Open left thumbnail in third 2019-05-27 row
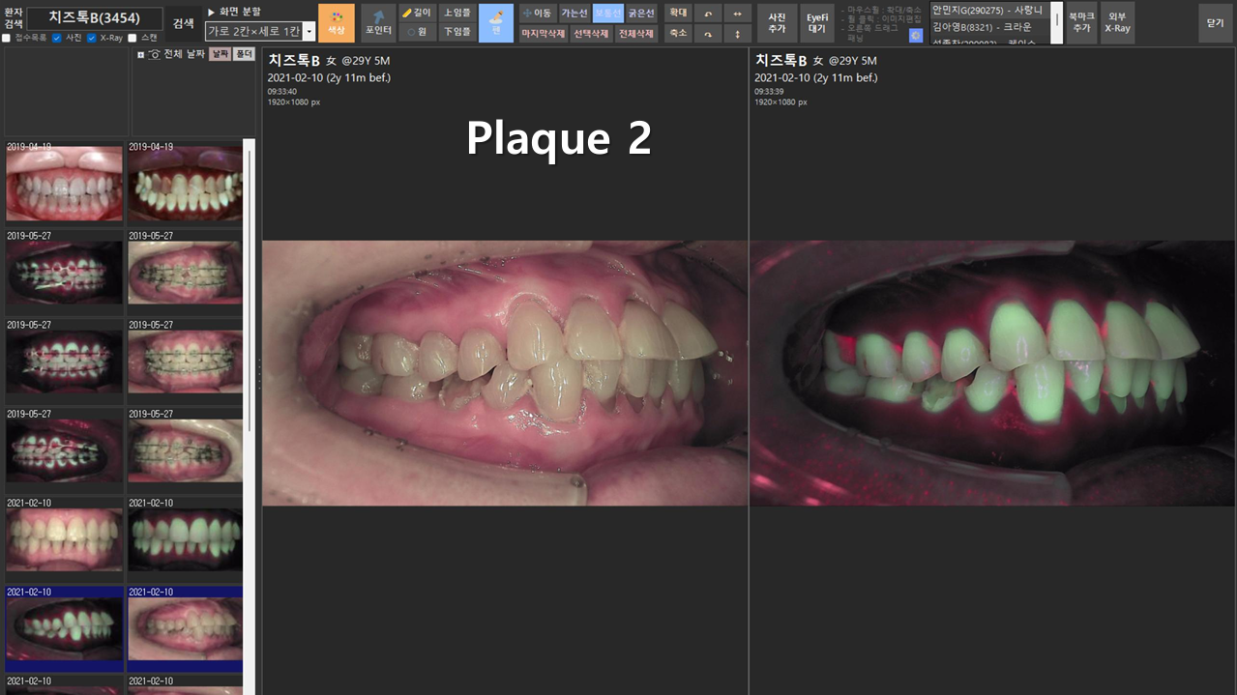 pos(65,450)
